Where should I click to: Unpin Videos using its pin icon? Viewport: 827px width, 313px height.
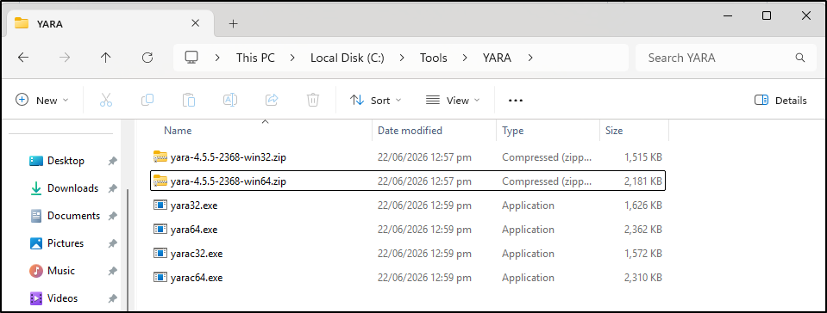click(x=112, y=298)
